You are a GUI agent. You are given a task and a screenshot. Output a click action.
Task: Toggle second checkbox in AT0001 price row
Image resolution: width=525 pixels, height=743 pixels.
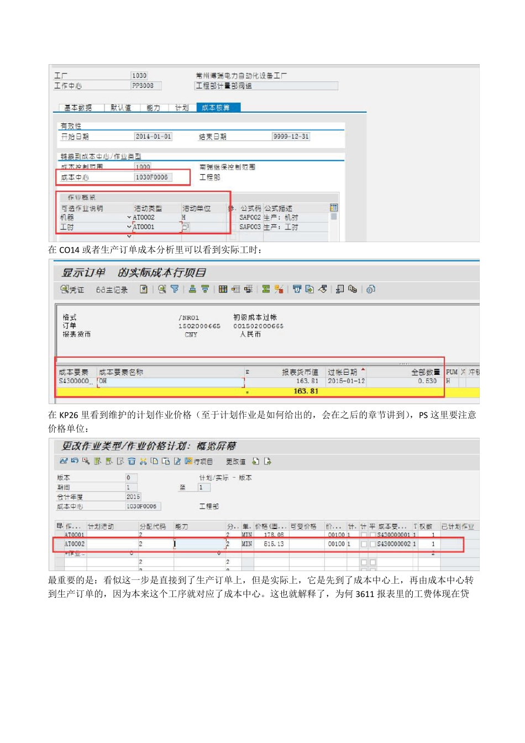pyautogui.click(x=372, y=535)
